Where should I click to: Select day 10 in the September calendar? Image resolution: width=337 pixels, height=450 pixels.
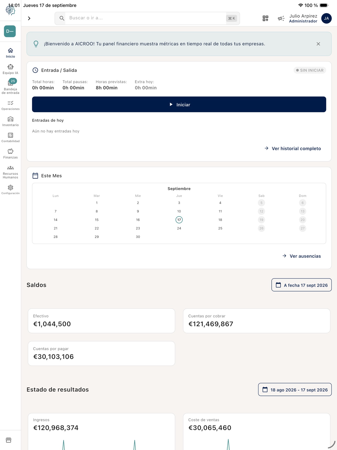point(179,211)
